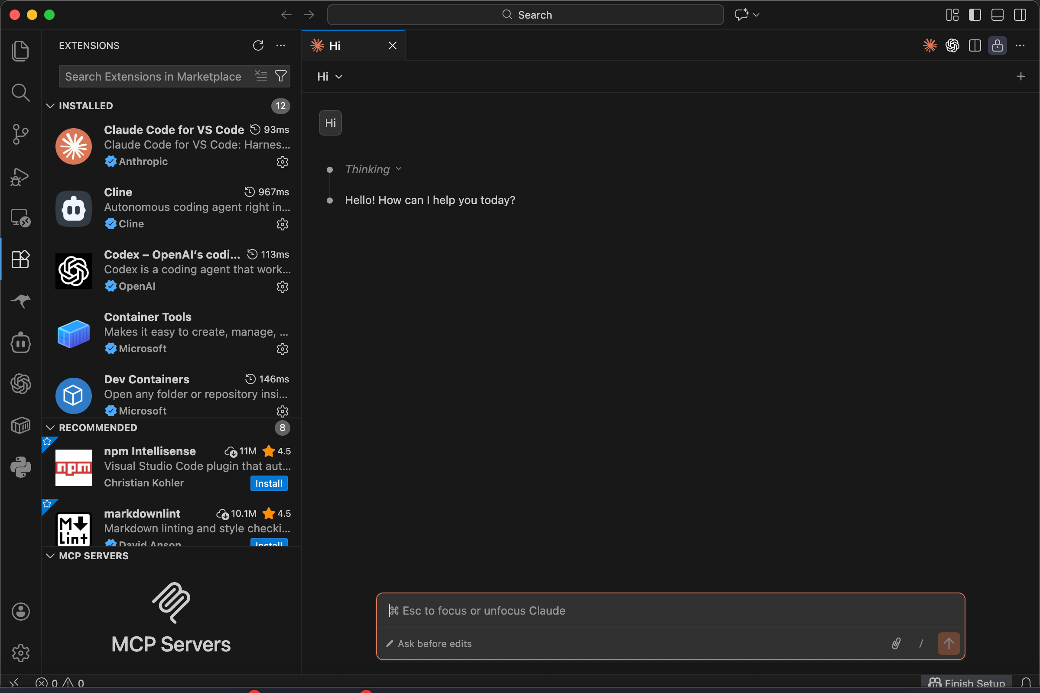Toggle the primary side bar visibility
Viewport: 1040px width, 693px height.
[x=975, y=15]
